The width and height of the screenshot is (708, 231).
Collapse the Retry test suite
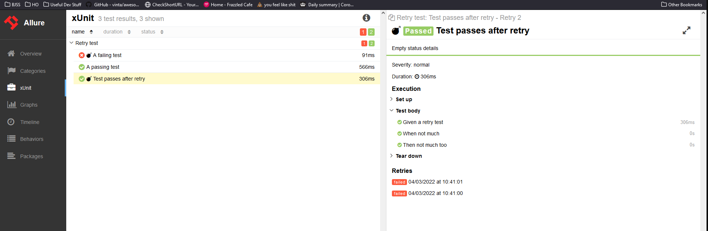point(71,43)
